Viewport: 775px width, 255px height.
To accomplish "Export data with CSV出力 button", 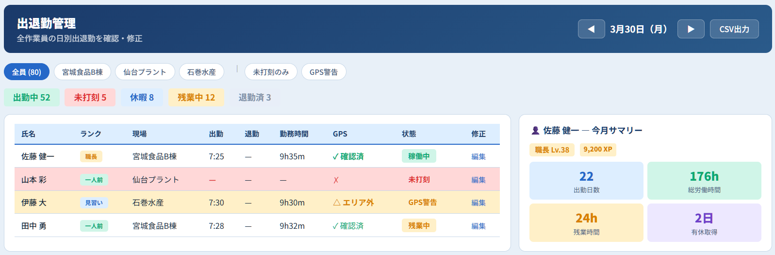I will 734,29.
